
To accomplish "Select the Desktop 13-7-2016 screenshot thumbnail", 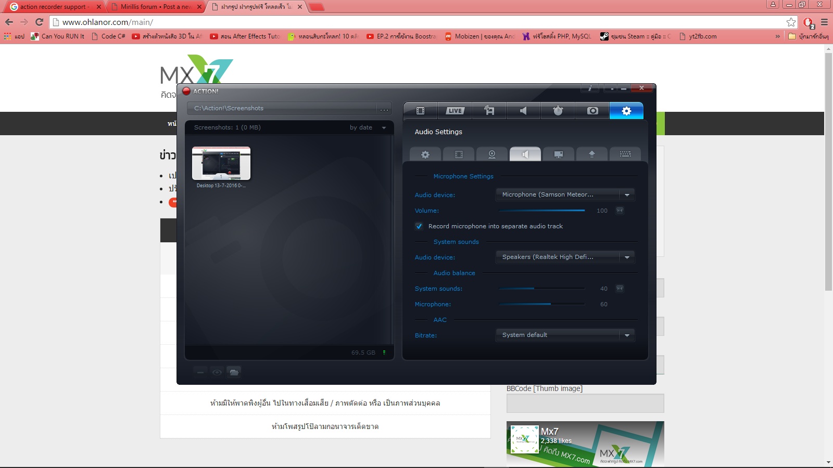I will tap(221, 163).
